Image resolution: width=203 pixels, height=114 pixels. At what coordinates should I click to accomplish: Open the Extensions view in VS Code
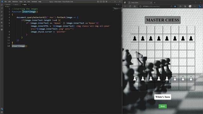pos(2,19)
